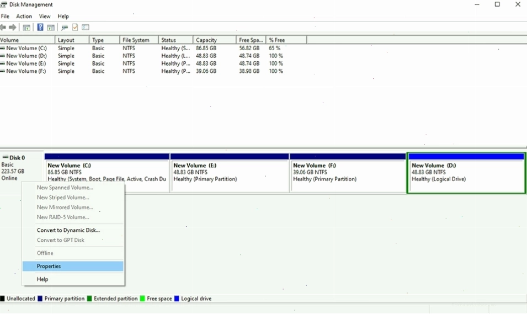Sort by the Volume column header
This screenshot has height=314, width=527.
point(27,40)
